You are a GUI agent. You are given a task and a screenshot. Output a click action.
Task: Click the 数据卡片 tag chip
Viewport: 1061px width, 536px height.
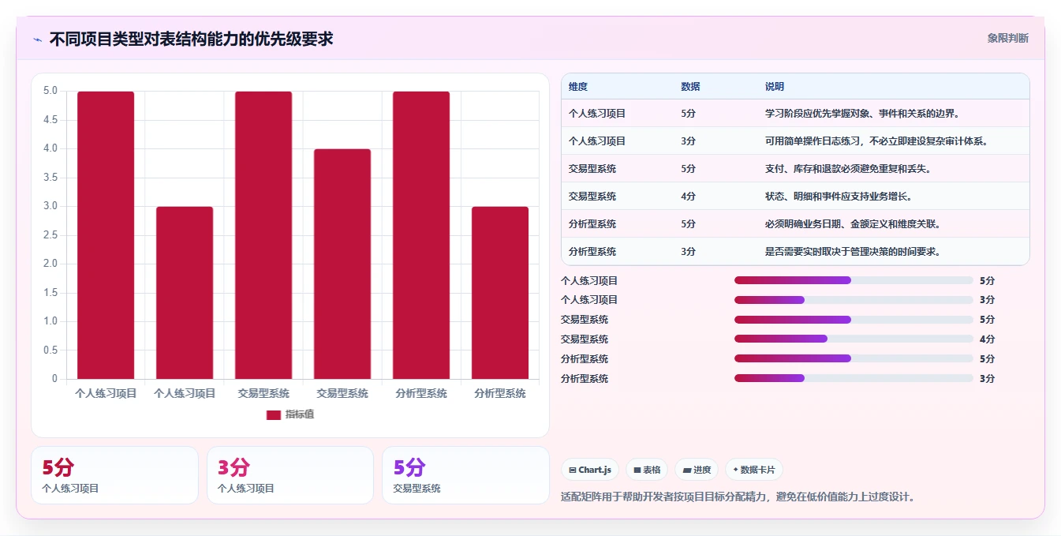754,470
